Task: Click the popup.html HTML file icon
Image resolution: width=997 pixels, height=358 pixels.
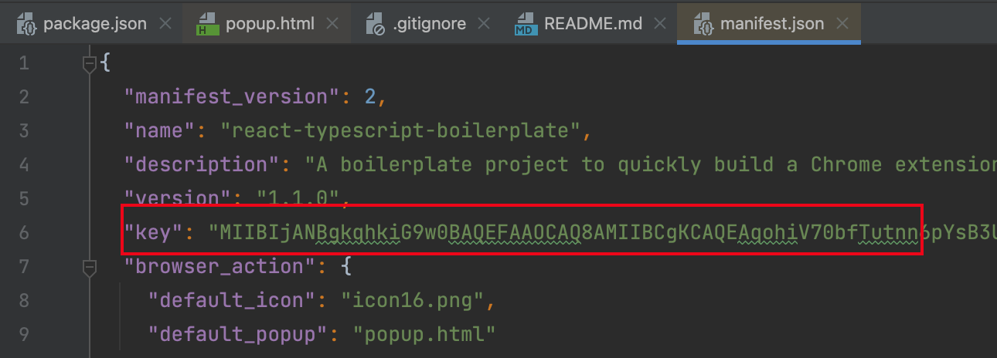Action: pos(207,24)
